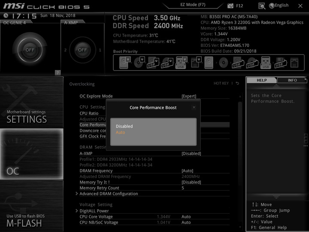
Task: Click the screenshot camera F12 icon
Action: tap(230, 6)
